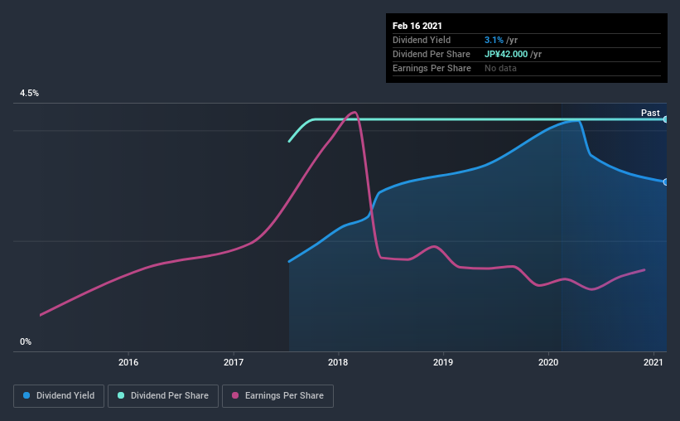Click the 2018 x-axis label

point(338,362)
